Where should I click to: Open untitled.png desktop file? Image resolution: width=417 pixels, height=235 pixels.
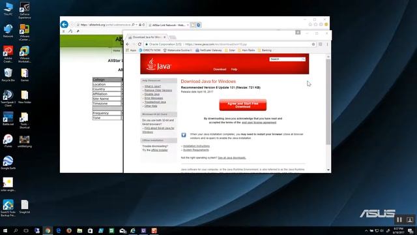click(25, 141)
